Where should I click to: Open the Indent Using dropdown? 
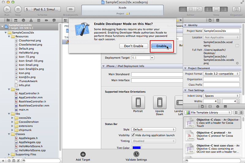tap(221, 96)
